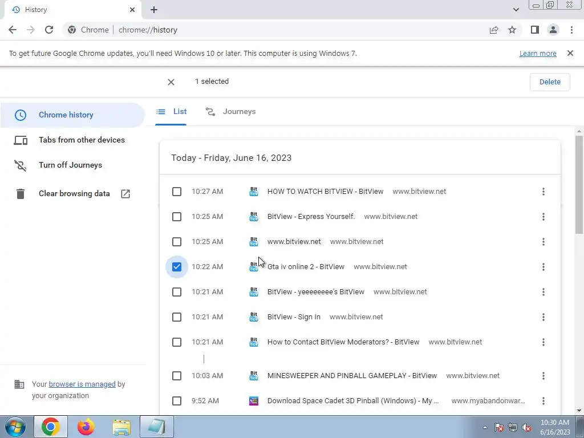Viewport: 584px width, 438px height.
Task: Open the Gta iv online 2 - BitView link
Action: [306, 267]
